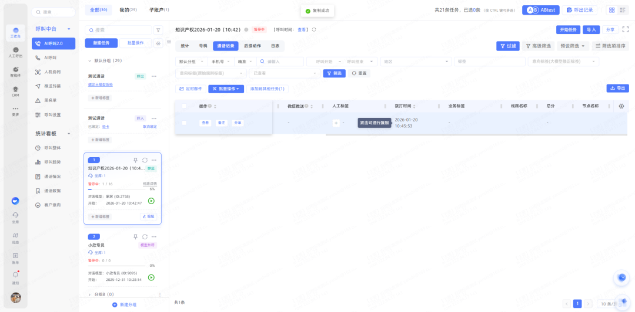The image size is (635, 312).
Task: Open 人工呼出 in the left sidebar
Action: 15,53
